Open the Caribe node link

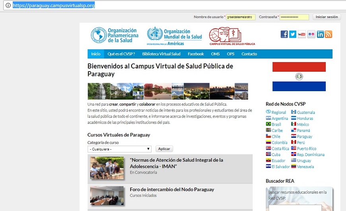coord(277,130)
